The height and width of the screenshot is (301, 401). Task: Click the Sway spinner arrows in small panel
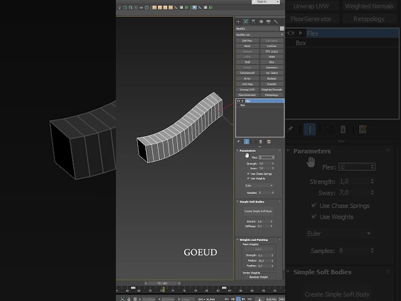273,169
